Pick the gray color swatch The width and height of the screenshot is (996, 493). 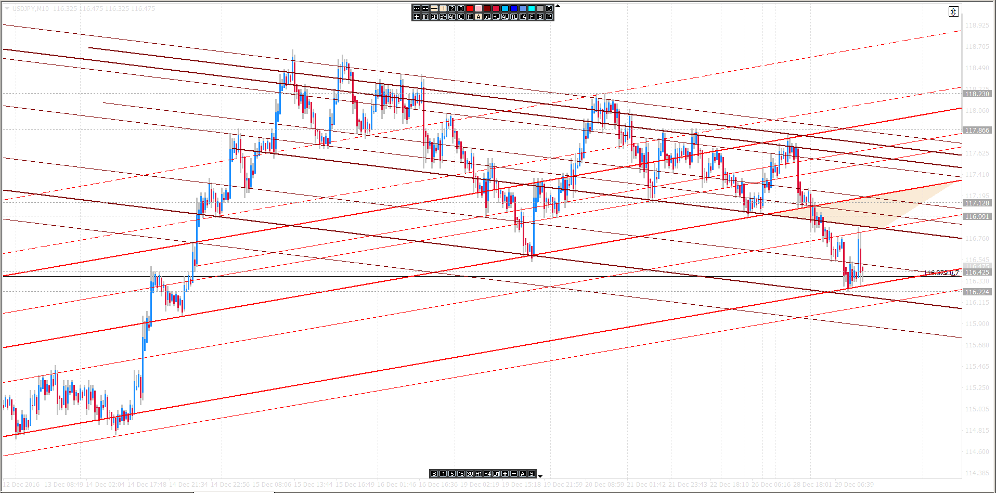(x=540, y=8)
